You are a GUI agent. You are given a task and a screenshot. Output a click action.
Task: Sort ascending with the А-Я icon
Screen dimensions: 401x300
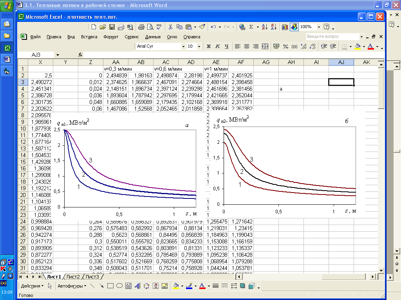(265, 27)
